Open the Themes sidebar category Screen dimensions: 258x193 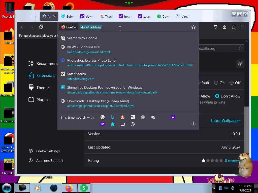coord(40,87)
